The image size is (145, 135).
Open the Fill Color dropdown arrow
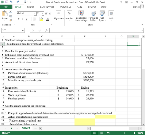[45, 19]
